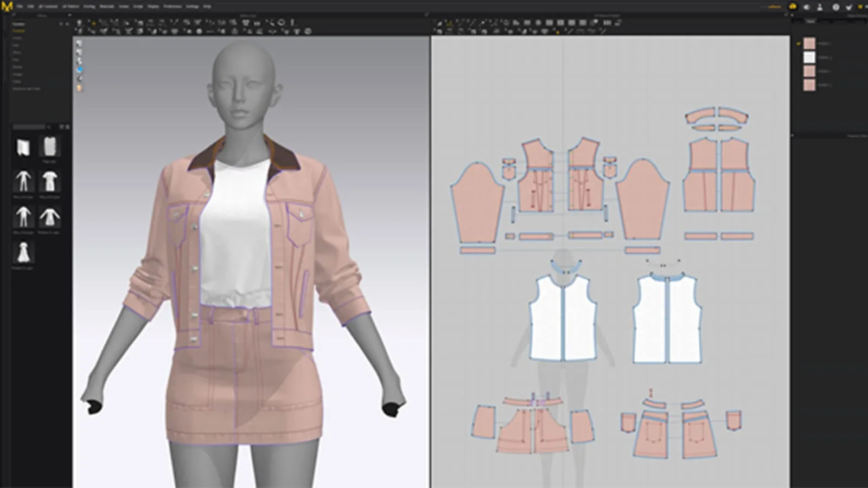Open the yellow dropdown arrow at top-right corner

pos(860,7)
